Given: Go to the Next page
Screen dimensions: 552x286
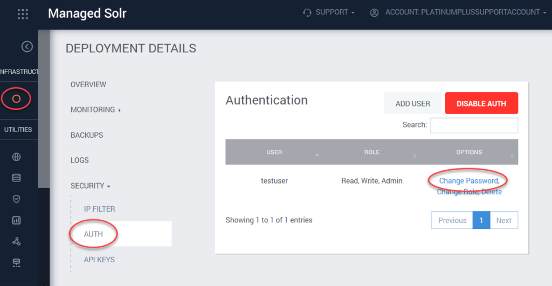Looking at the screenshot, I should [504, 220].
